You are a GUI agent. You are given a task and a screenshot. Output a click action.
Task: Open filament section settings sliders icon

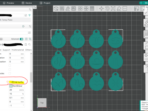pos(30,27)
